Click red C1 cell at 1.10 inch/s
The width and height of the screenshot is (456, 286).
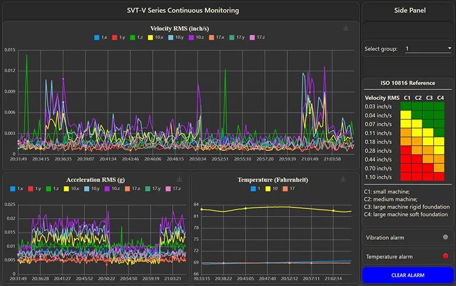406,177
